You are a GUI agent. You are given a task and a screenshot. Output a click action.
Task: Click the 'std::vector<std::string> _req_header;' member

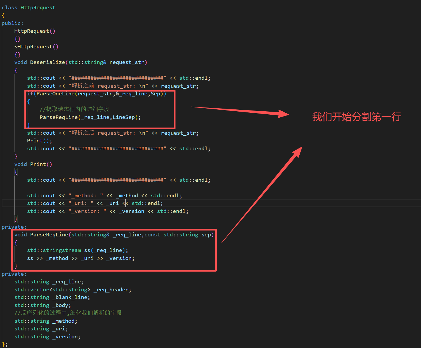click(73, 290)
